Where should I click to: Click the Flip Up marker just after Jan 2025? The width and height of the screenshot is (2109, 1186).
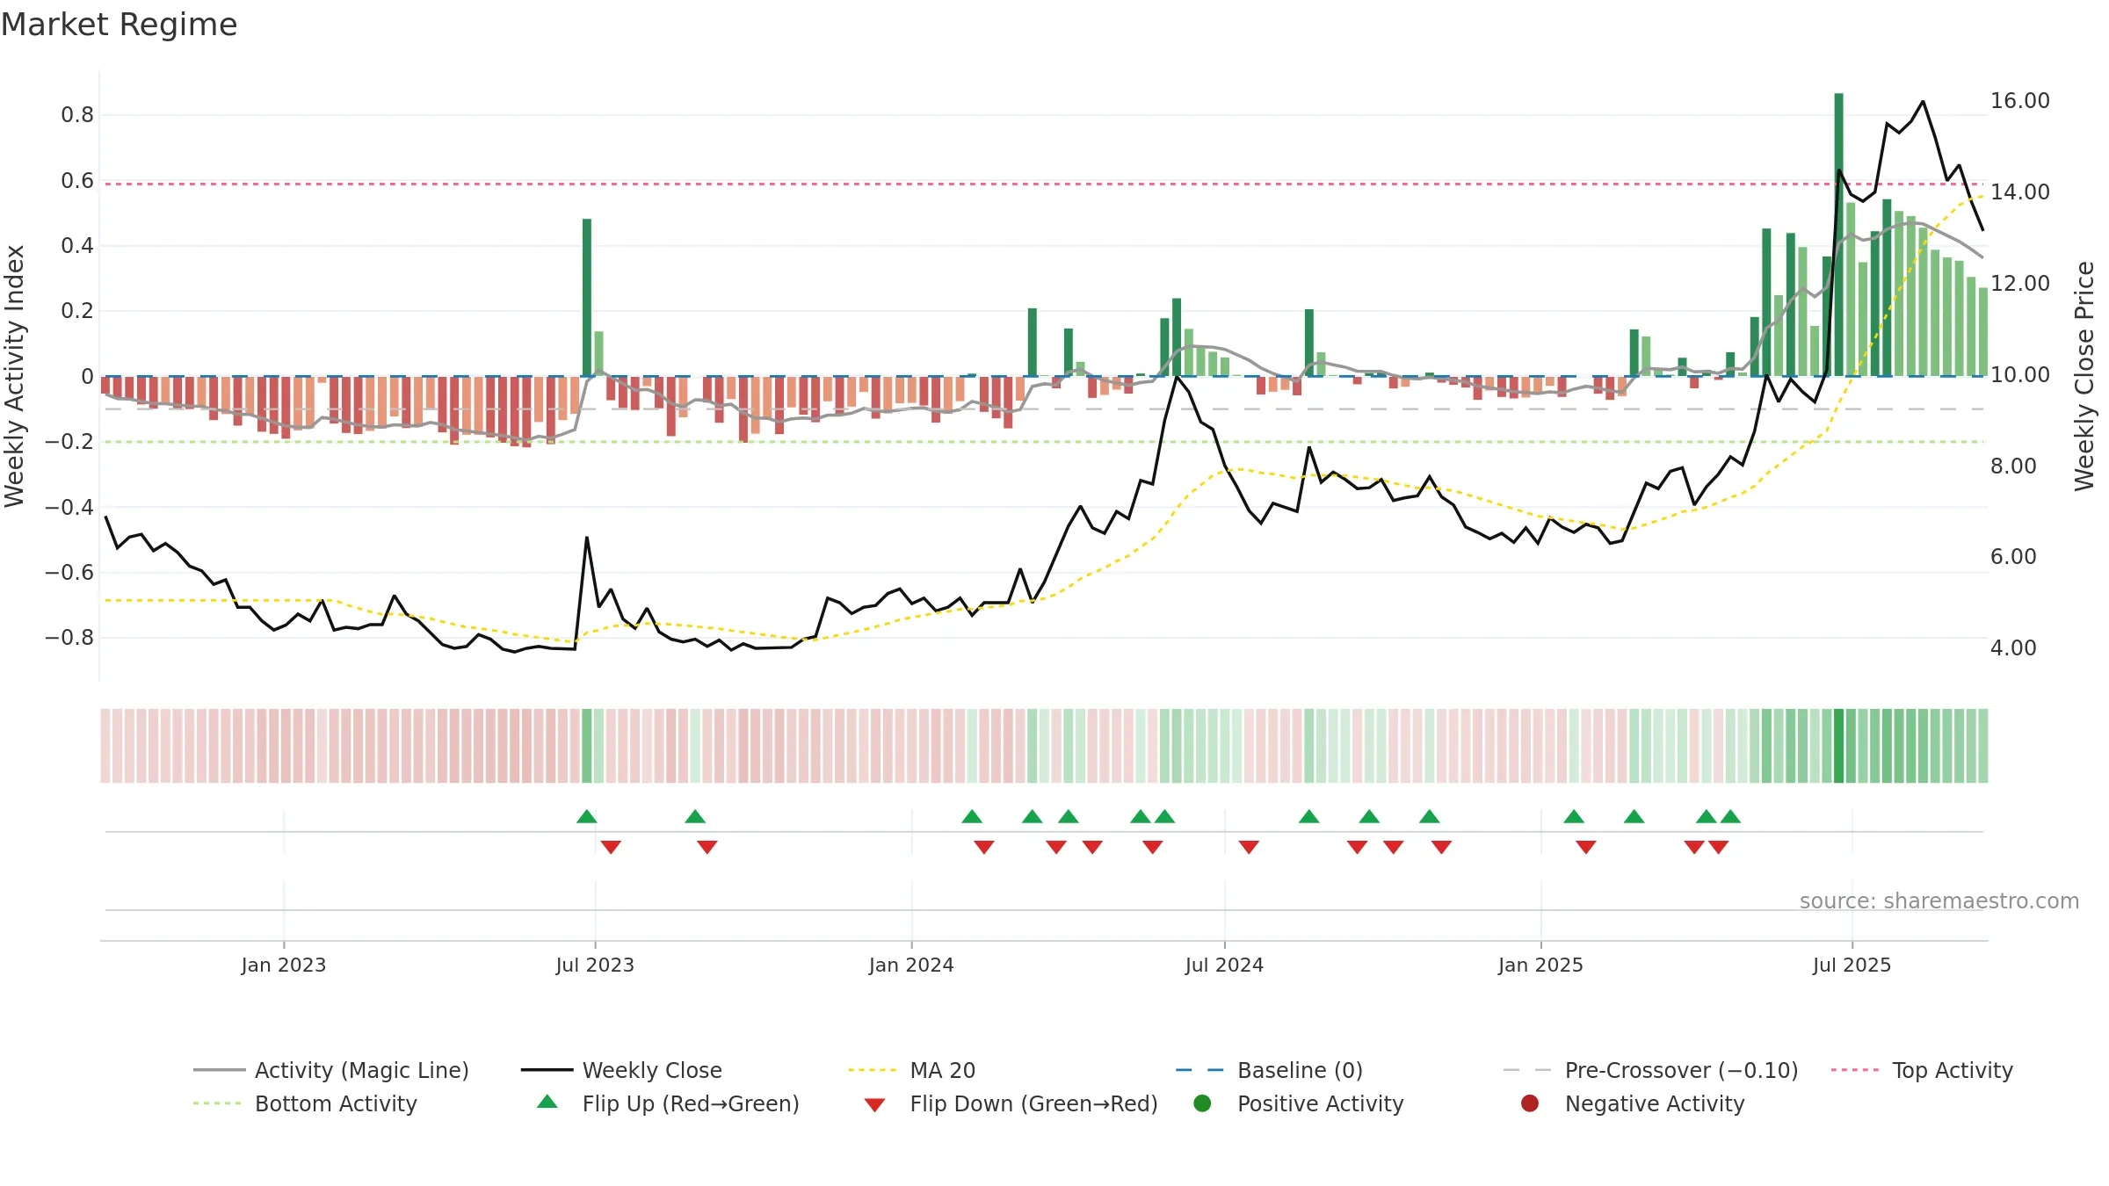[1574, 817]
